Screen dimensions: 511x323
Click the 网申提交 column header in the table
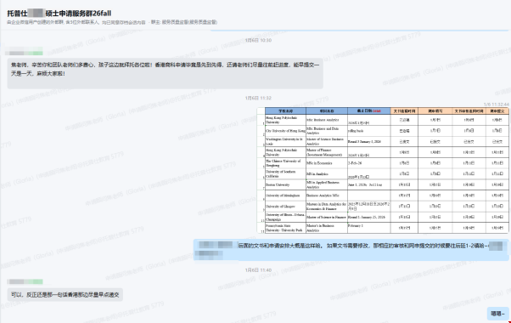point(497,111)
